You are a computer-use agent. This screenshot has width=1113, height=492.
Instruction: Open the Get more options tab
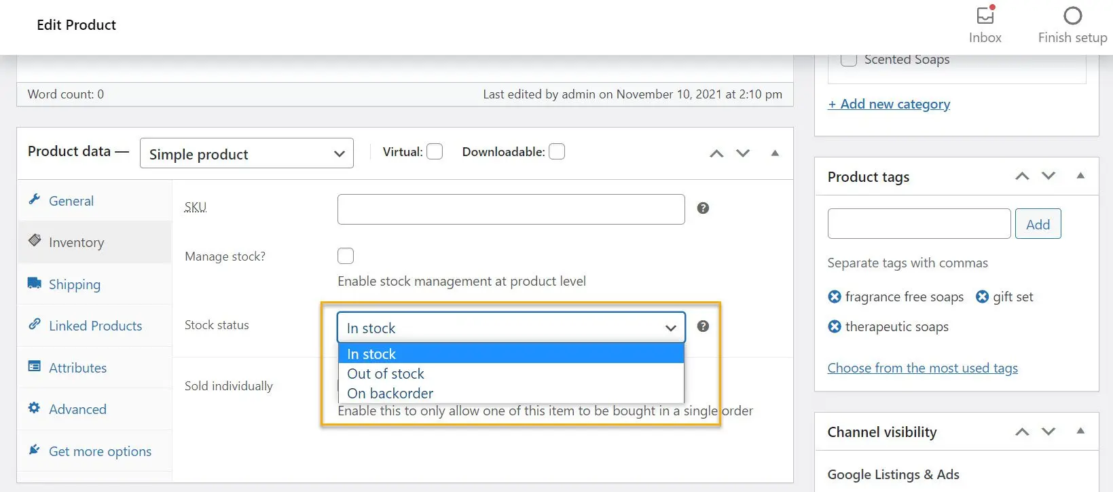coord(94,451)
